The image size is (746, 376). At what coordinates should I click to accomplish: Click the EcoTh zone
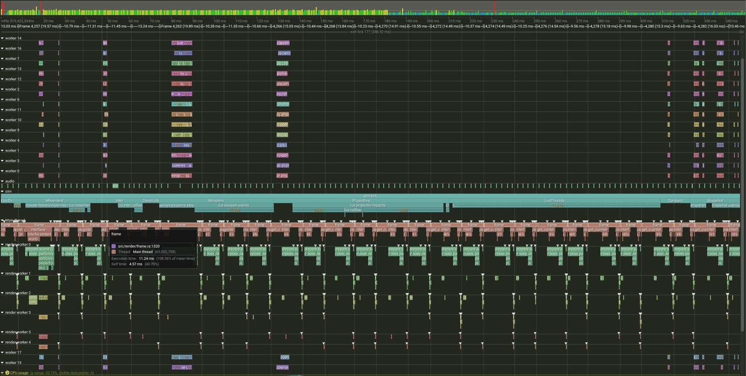click(7, 201)
